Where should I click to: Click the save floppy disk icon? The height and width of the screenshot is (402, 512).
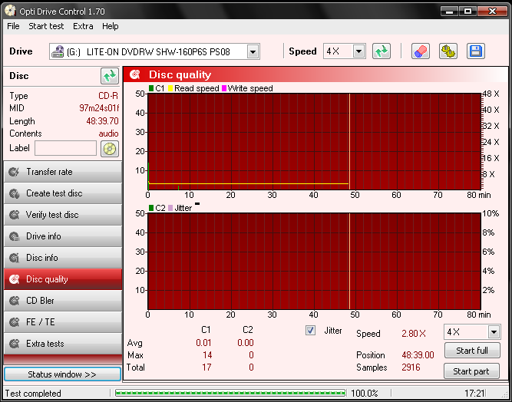coord(475,51)
